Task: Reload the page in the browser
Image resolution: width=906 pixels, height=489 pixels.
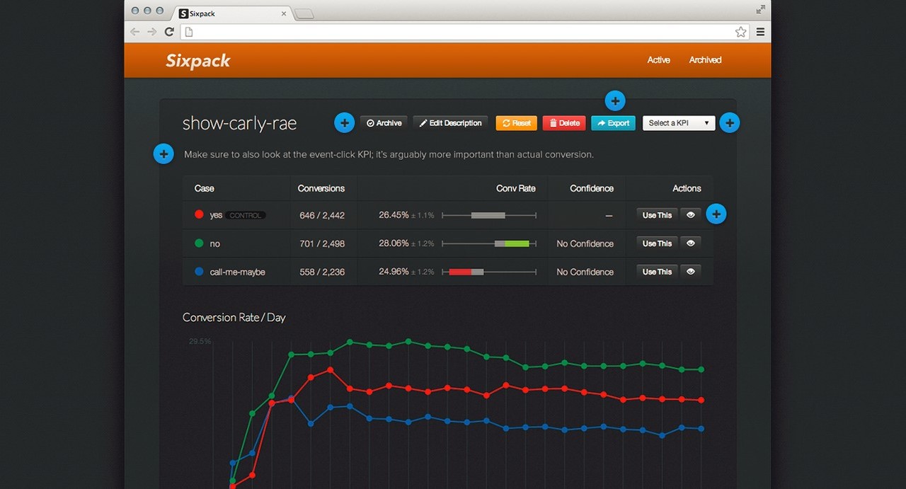Action: [169, 32]
